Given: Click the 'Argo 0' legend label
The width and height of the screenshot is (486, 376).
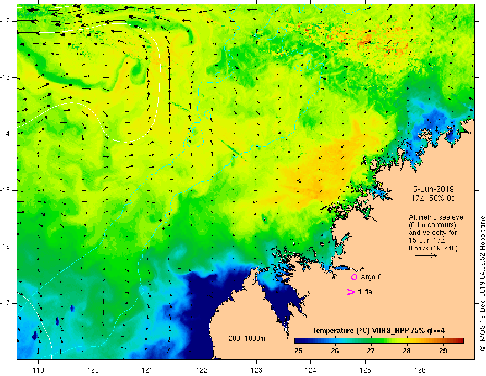Looking at the screenshot, I should pos(371,277).
